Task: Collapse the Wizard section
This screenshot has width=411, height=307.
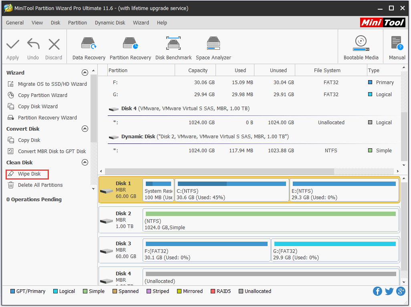Action: pos(85,73)
